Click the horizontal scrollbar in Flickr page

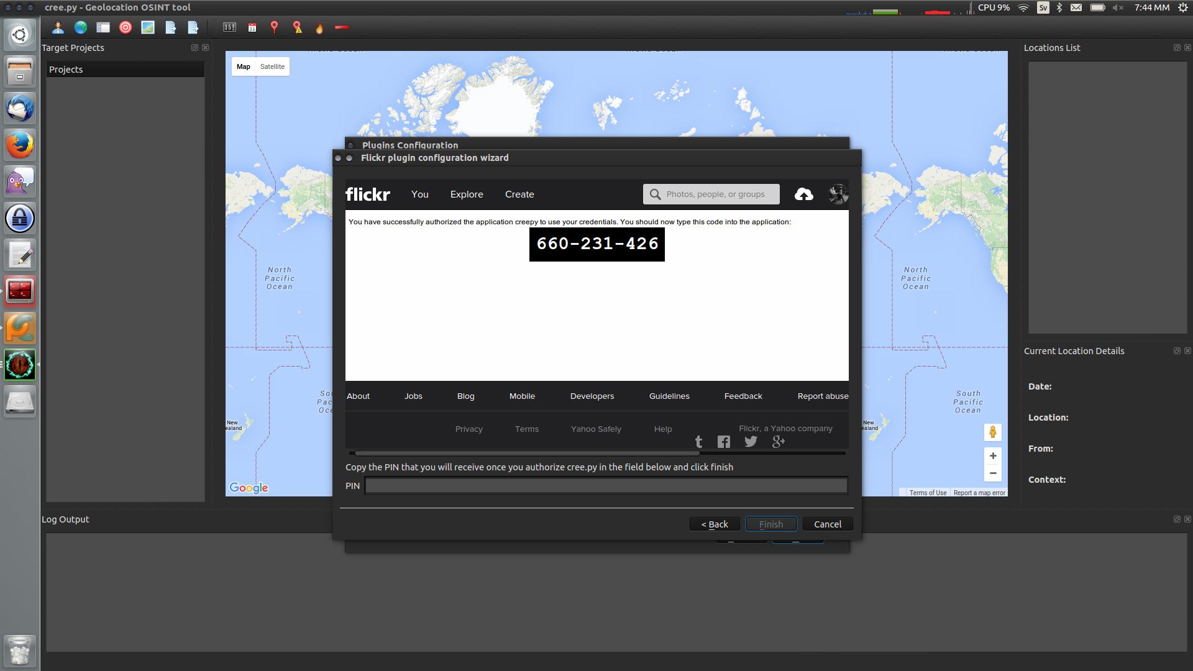(x=527, y=454)
